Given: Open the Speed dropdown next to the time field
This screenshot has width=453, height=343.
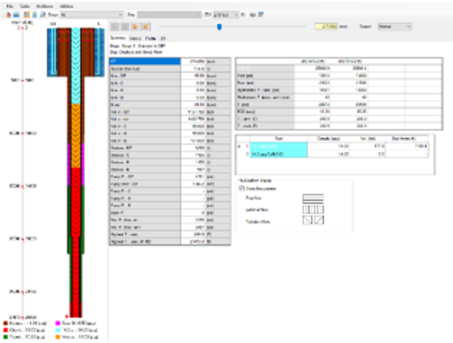Looking at the screenshot, I should [x=395, y=27].
